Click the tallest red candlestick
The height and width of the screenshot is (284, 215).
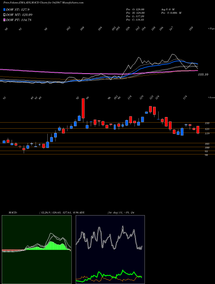(x=83, y=108)
